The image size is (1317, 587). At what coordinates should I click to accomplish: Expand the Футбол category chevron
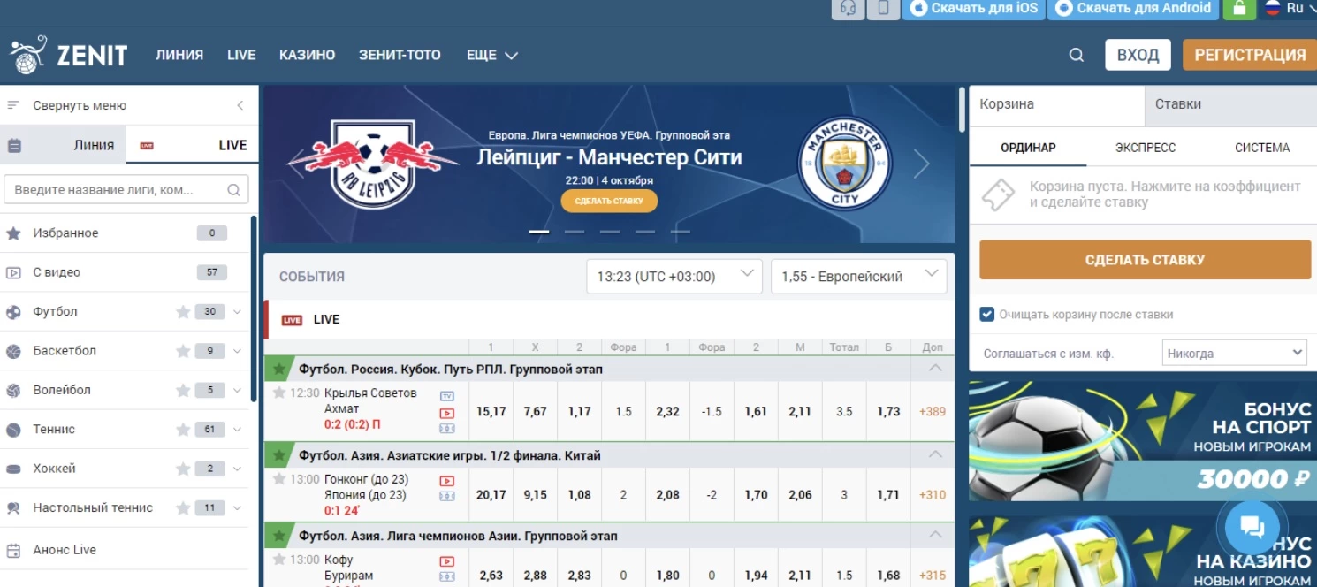coord(237,312)
